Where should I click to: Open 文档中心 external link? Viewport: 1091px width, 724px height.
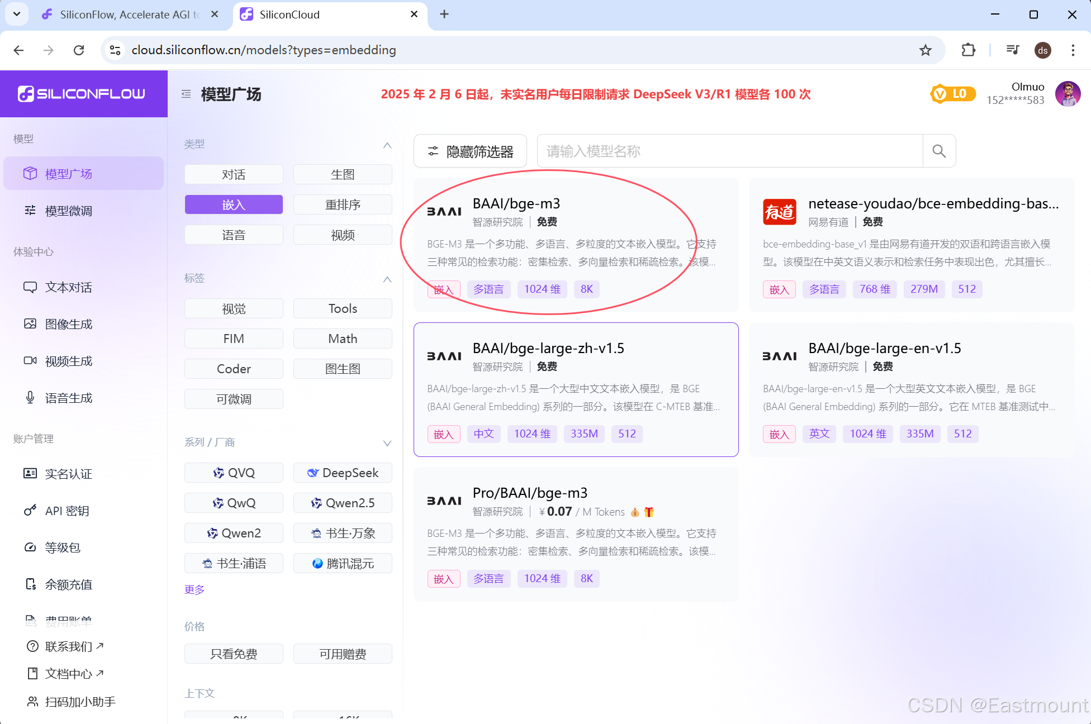[x=65, y=674]
